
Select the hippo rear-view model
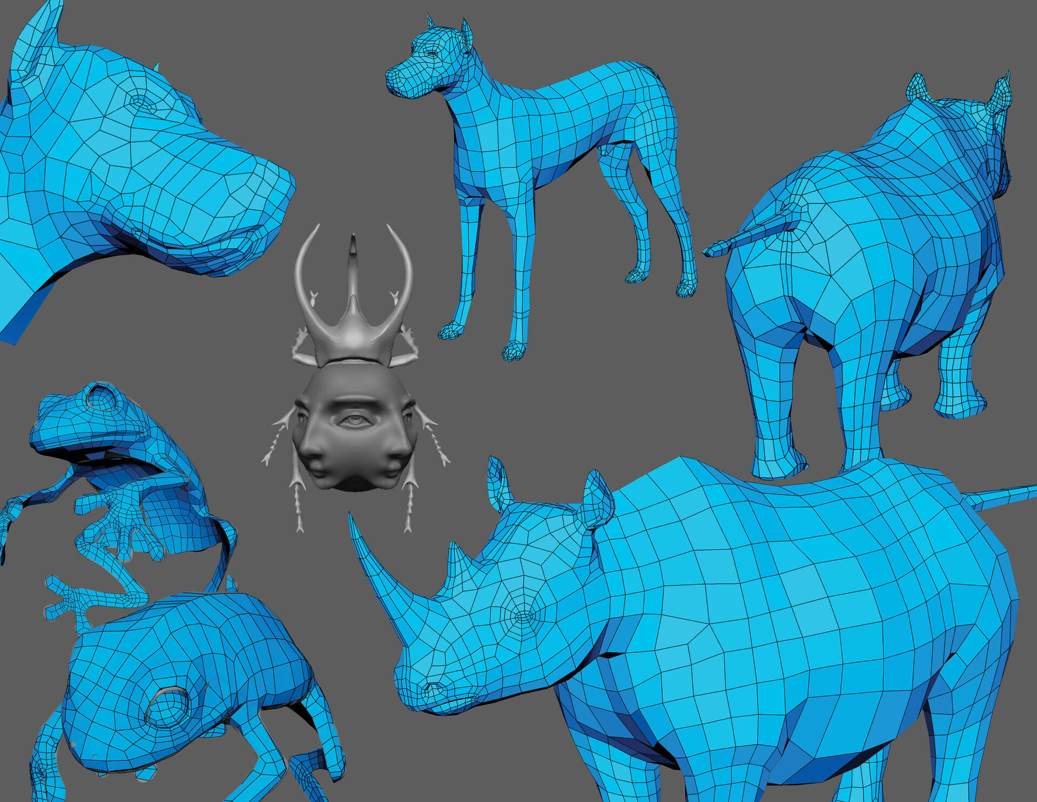864,243
